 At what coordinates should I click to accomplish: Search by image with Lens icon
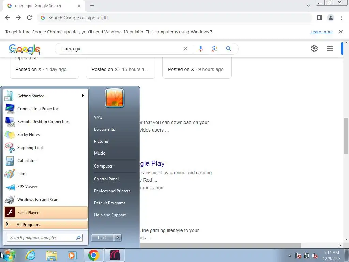click(x=214, y=49)
